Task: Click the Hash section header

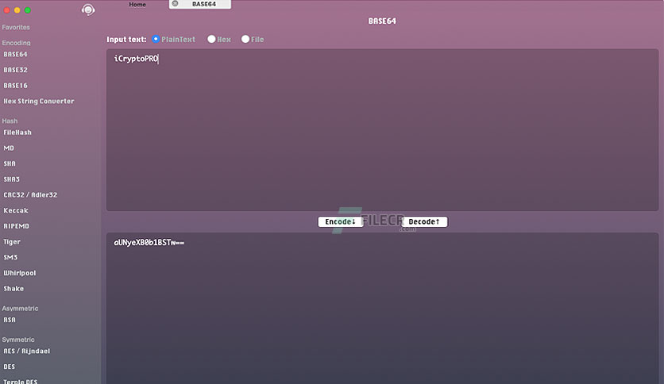Action: tap(10, 121)
